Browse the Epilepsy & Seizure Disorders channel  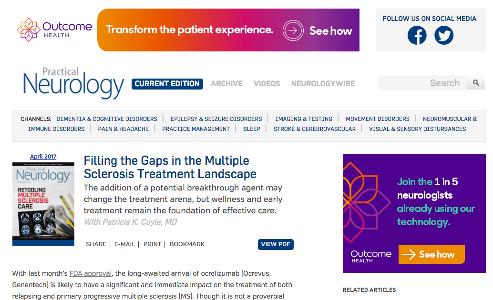point(216,119)
